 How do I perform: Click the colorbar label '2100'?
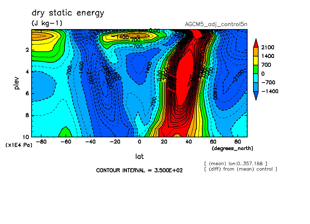[268, 47]
